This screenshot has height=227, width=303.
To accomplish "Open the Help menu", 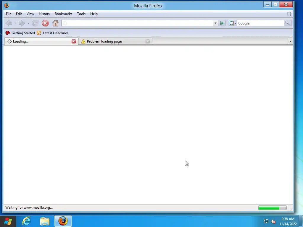I will (94, 14).
